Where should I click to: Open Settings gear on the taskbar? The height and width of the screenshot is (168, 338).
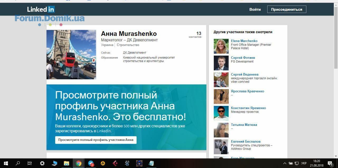42,163
